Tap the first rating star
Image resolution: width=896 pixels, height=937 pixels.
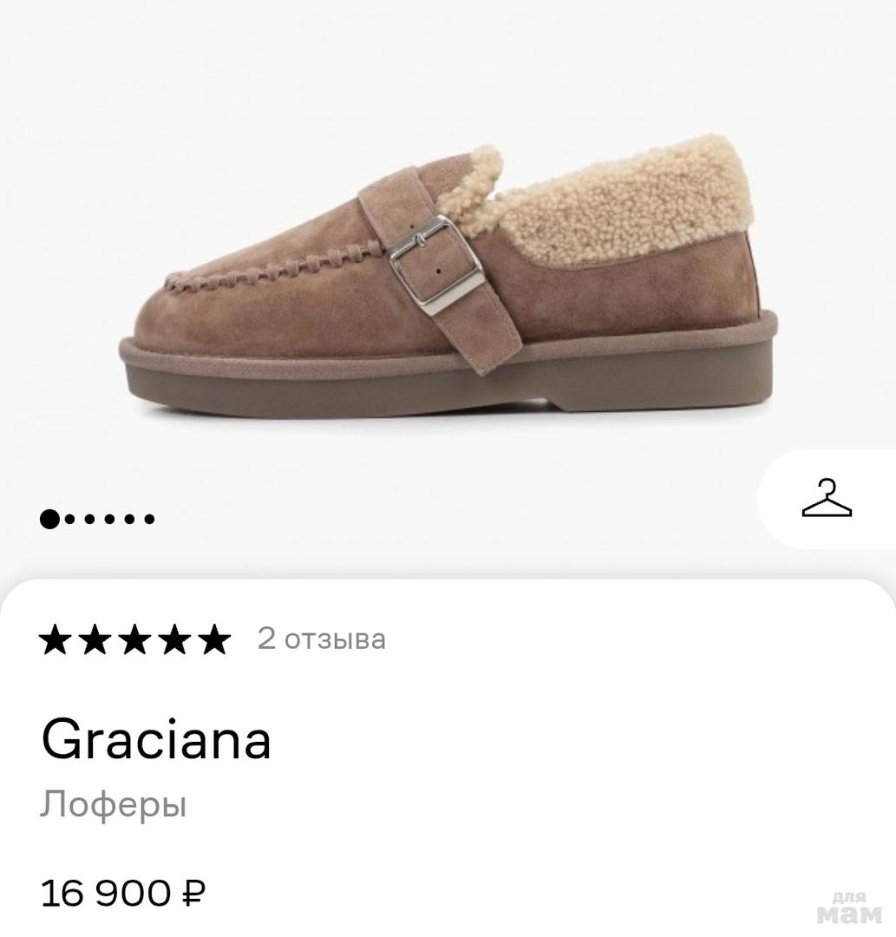point(57,640)
